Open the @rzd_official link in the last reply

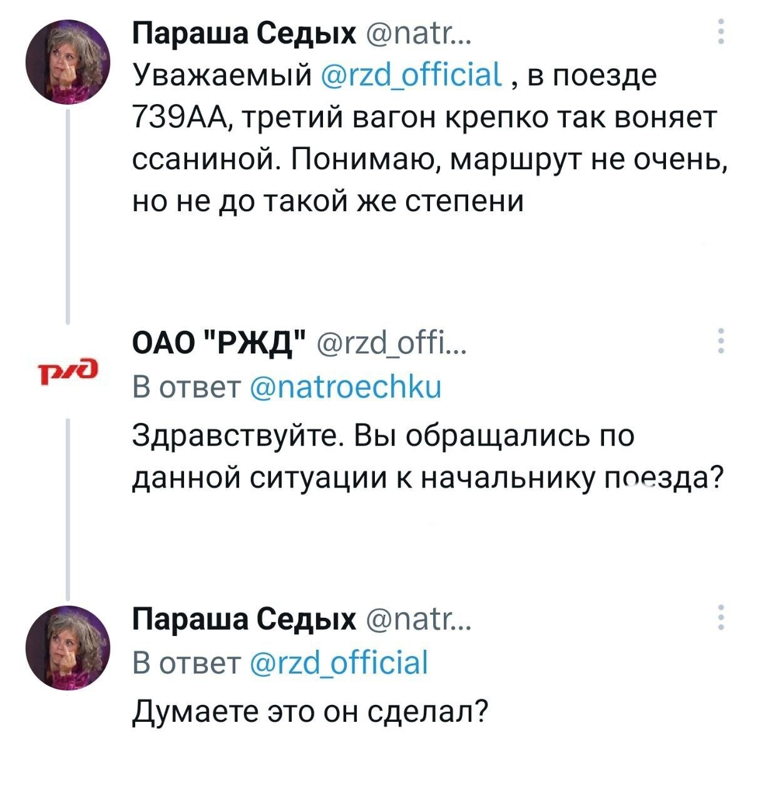coord(339,663)
